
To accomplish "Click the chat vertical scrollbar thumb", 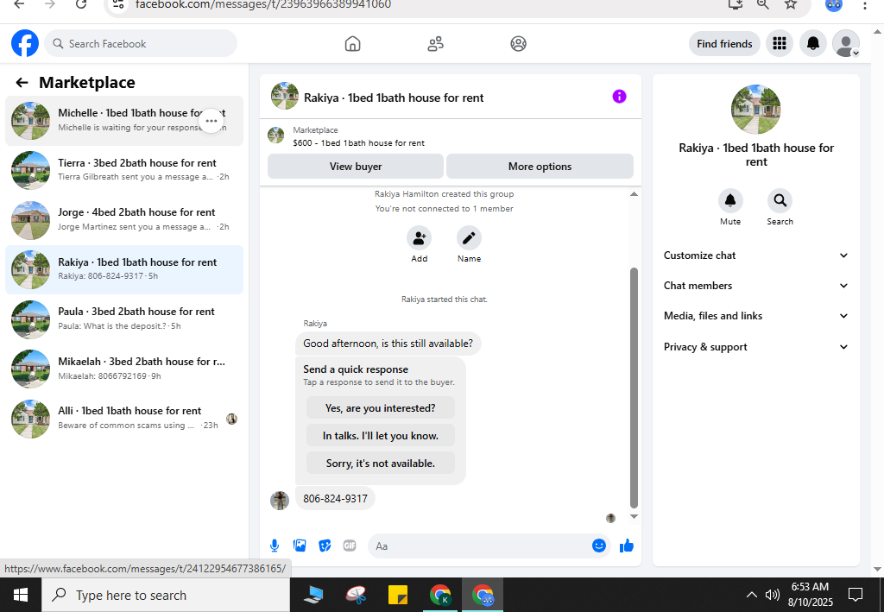I will tap(634, 388).
